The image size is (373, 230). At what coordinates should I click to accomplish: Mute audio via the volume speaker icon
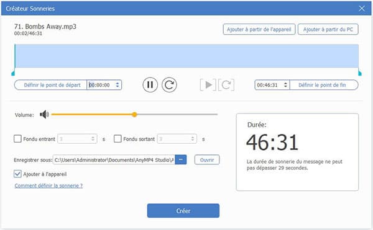point(44,115)
